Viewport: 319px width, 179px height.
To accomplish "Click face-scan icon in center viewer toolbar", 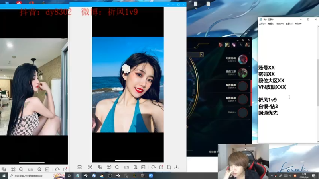I will point(90,167).
